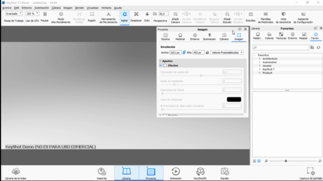323x181 pixels.
Task: Switch library to grid view
Action: pos(259,161)
